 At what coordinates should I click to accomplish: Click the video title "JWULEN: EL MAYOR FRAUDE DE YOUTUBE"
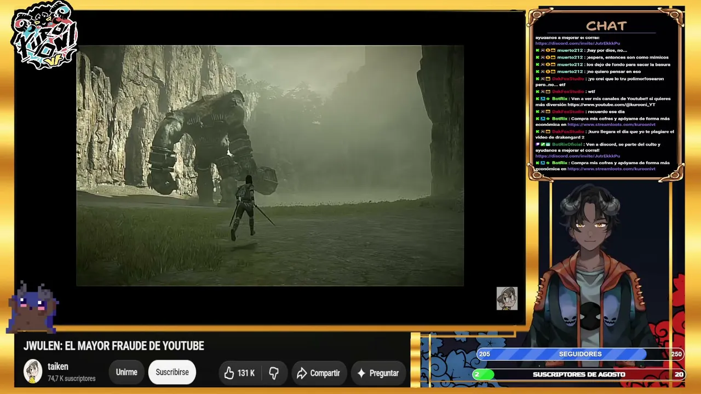point(114,346)
